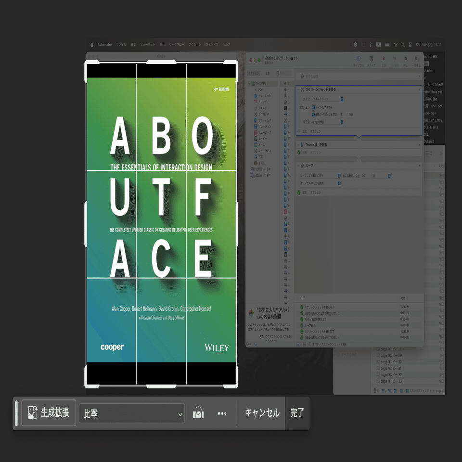Viewport: 462px width, 462px height.
Task: Click 完了 to commit the crop
Action: coord(297,413)
